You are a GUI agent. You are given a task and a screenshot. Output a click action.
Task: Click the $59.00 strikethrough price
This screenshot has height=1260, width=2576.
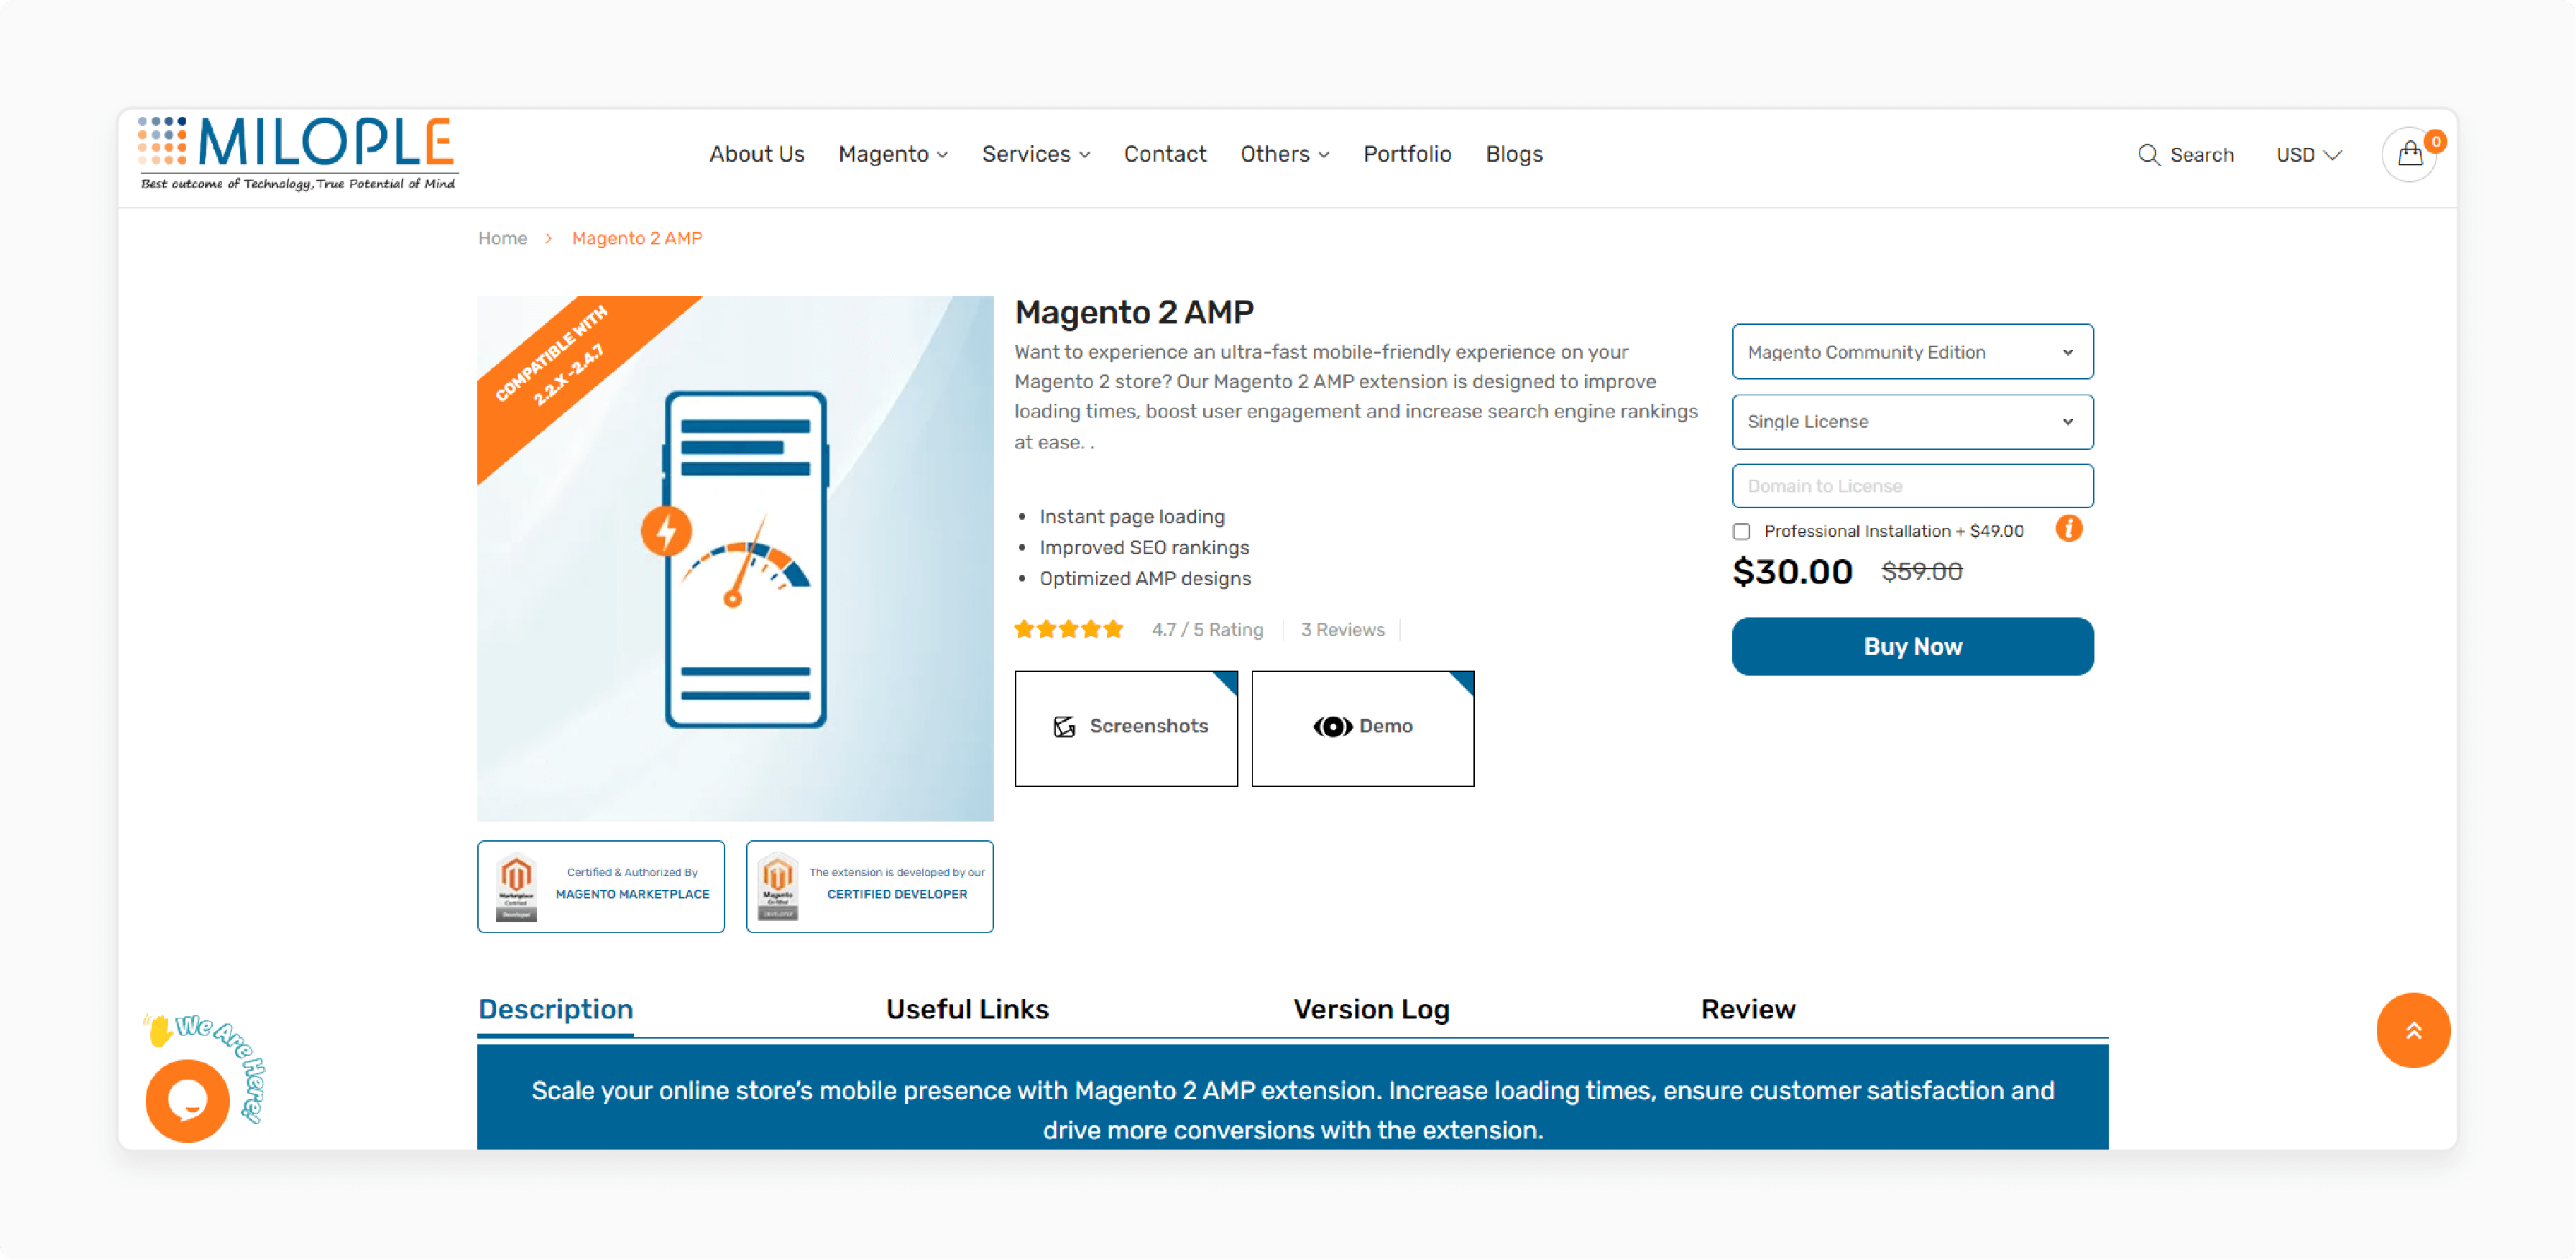tap(1921, 571)
